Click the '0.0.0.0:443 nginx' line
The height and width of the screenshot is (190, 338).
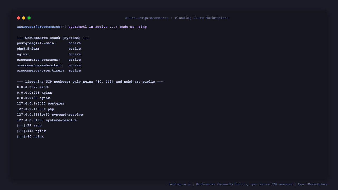[34, 93]
